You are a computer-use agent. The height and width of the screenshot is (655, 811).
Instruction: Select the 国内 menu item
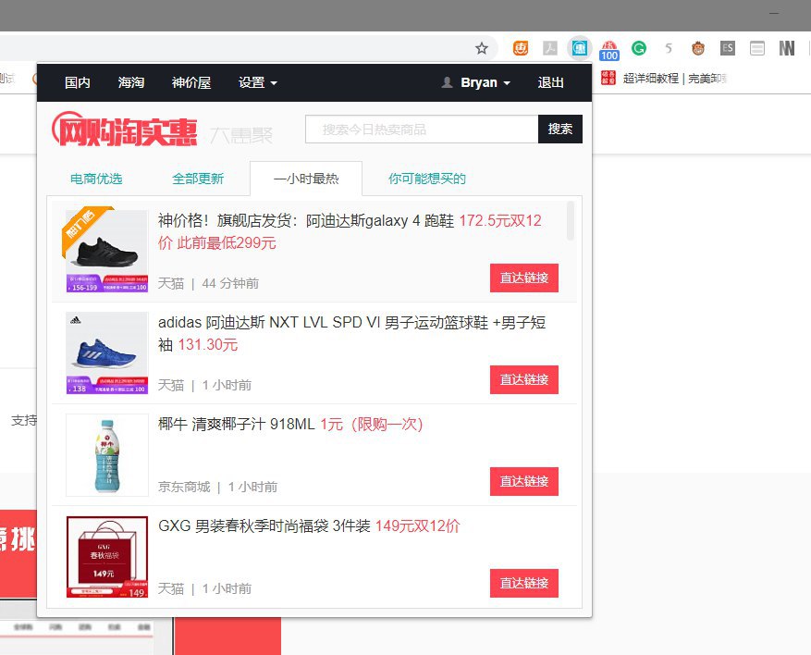[78, 82]
